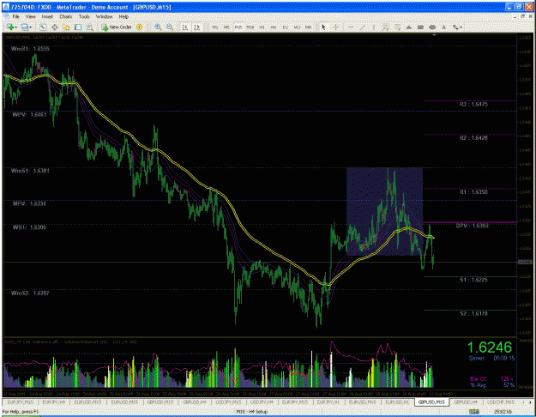Click the DPV pivot level label
This screenshot has width=536, height=417.
472,226
